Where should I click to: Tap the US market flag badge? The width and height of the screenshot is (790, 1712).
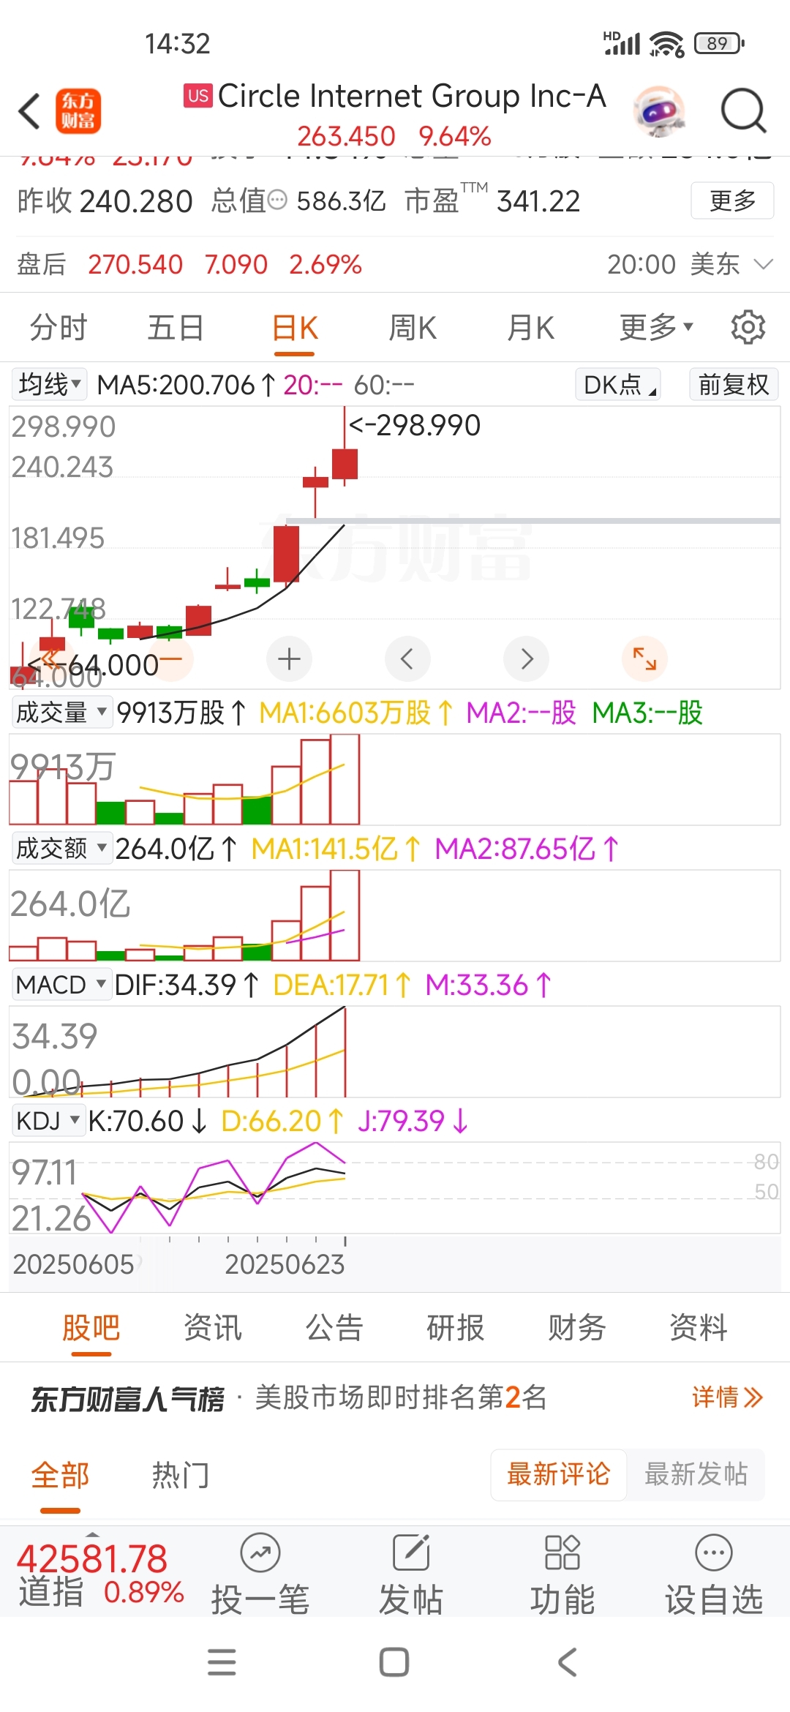(198, 96)
